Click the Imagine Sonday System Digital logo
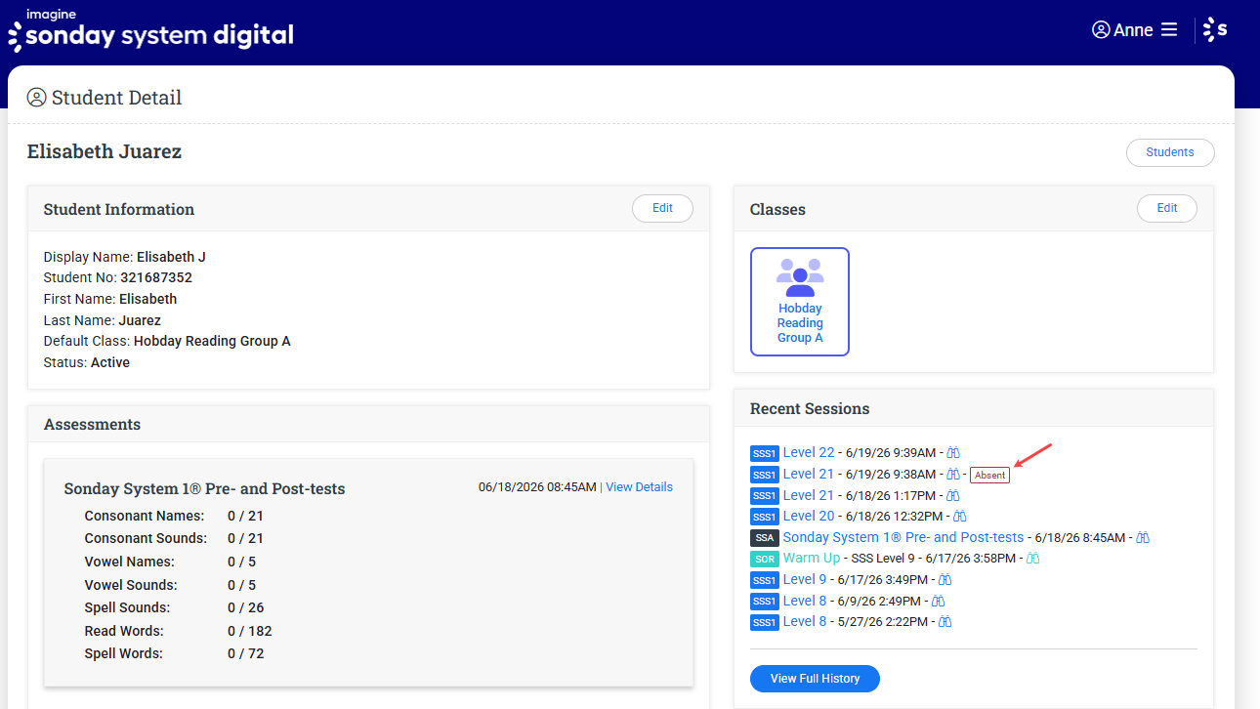This screenshot has width=1260, height=709. click(x=150, y=30)
